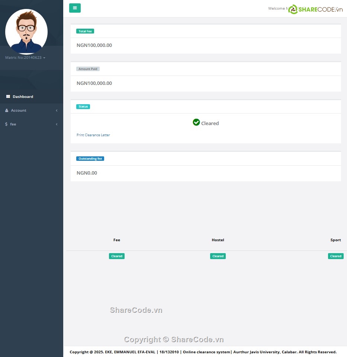Open the Account menu item

tap(32, 111)
